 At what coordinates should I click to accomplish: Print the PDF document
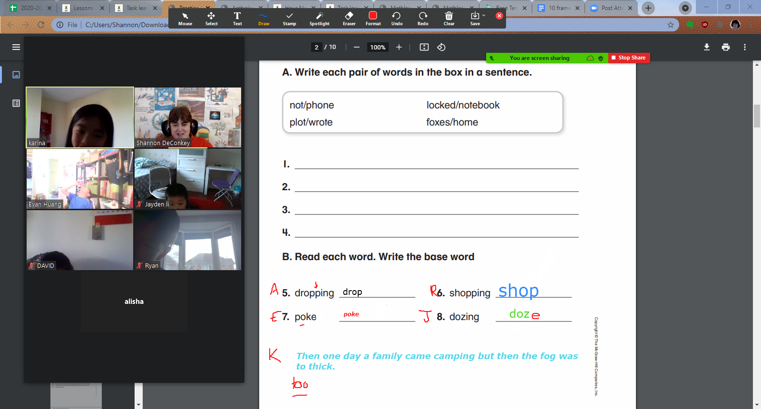coord(726,47)
